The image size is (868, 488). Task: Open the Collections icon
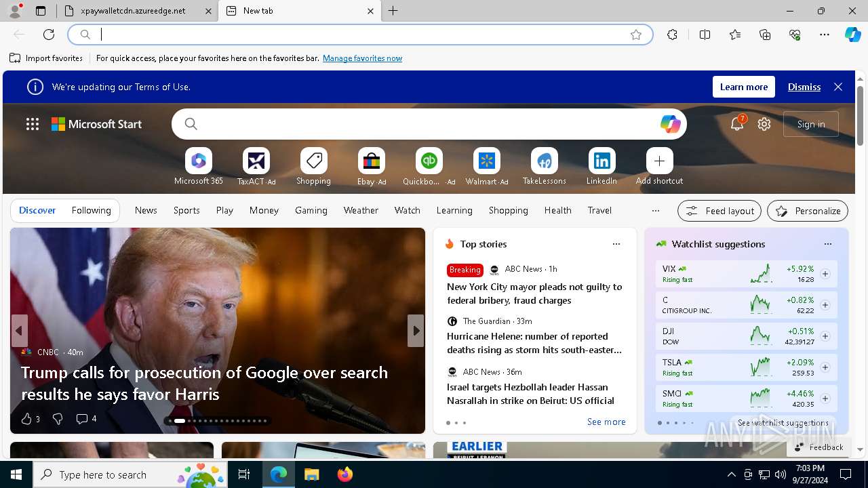click(x=765, y=35)
